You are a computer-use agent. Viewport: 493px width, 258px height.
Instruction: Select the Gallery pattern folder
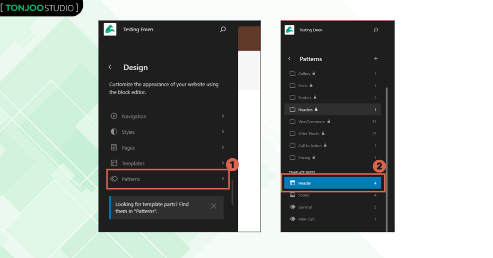[x=304, y=74]
